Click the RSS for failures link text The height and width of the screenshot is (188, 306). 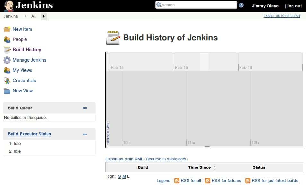click(x=226, y=181)
